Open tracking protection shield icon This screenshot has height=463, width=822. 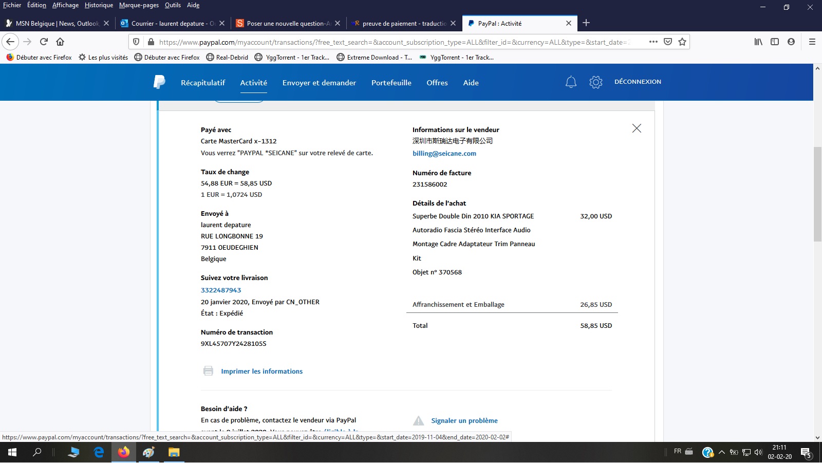click(x=136, y=42)
